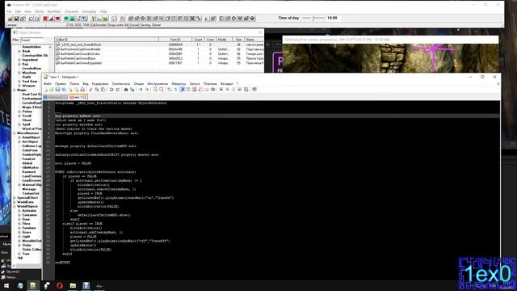Image resolution: width=517 pixels, height=291 pixels.
Task: Select FormList in the Object tree
Action: pos(29,158)
